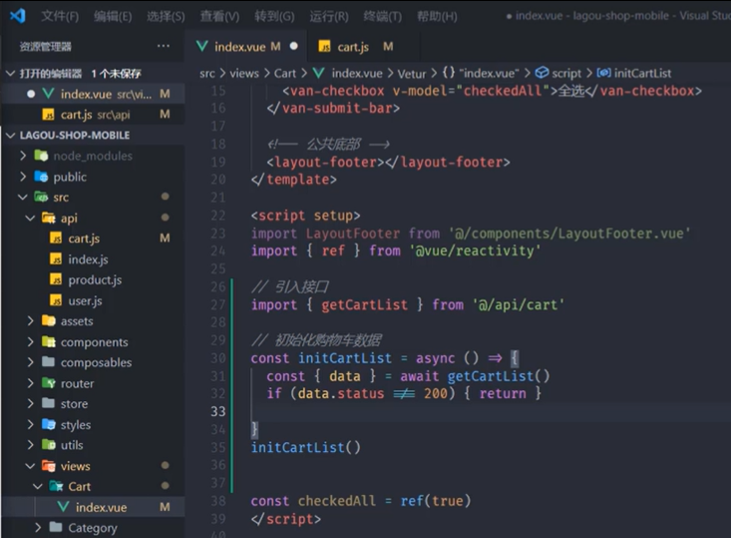This screenshot has height=538, width=731.
Task: Expand the composables folder
Action: (93, 362)
